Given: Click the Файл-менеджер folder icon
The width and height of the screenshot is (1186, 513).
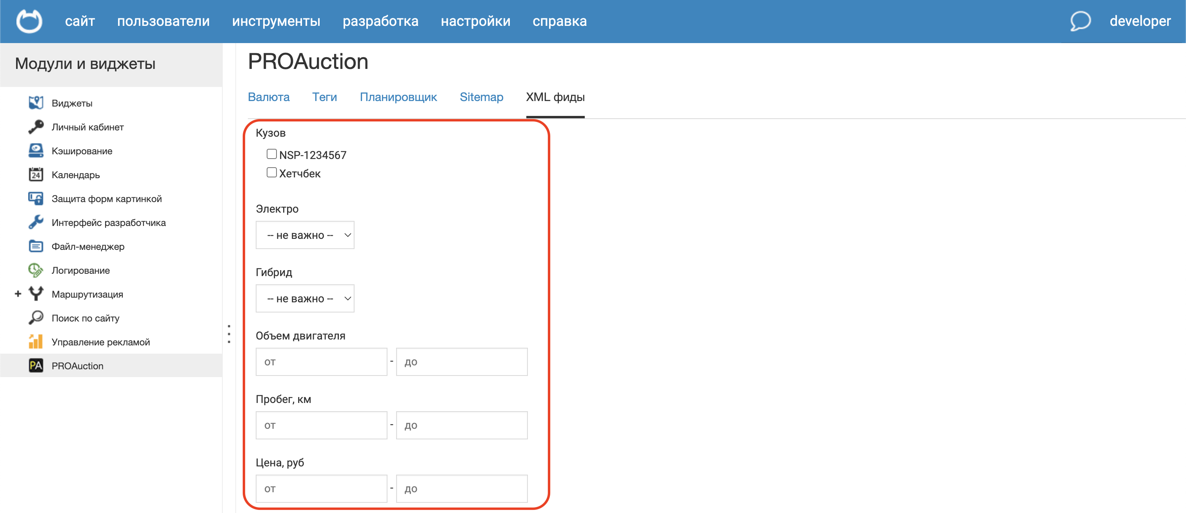Looking at the screenshot, I should (x=36, y=246).
